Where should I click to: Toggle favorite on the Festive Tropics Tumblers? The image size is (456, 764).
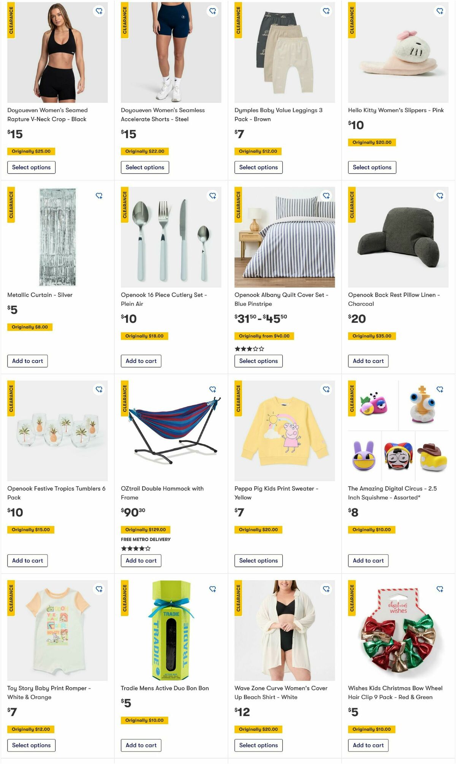pyautogui.click(x=99, y=389)
